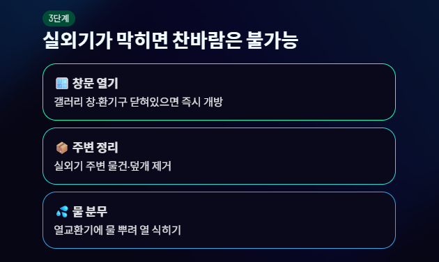439x262 pixels.
Task: Click the window emoji icon
Action: pos(62,84)
